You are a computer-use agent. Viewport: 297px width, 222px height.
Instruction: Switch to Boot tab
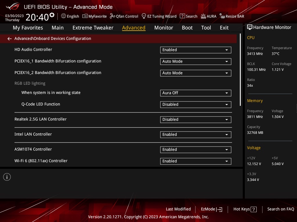click(187, 28)
